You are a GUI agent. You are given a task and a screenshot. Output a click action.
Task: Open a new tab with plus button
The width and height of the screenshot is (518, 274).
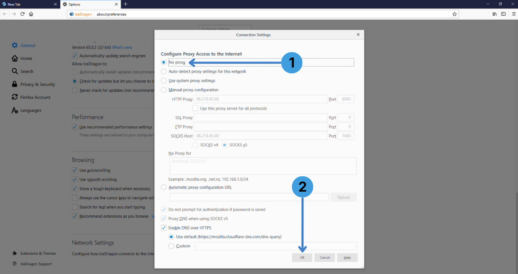pos(125,4)
